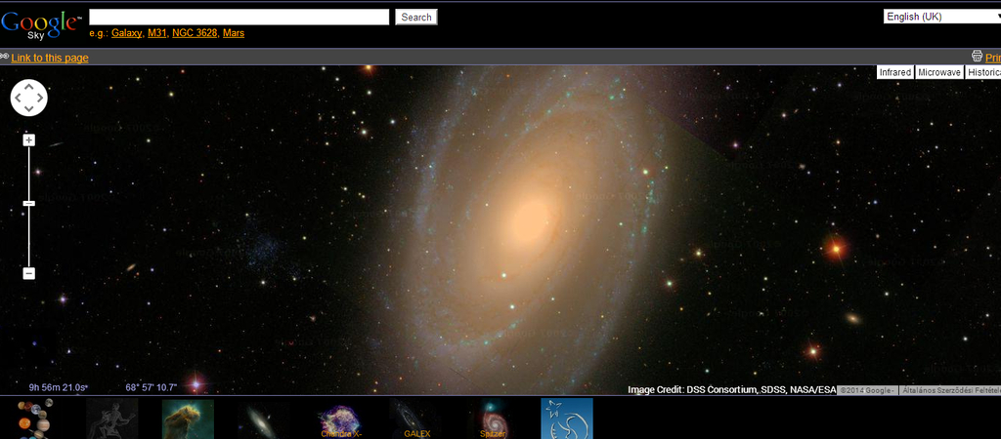The height and width of the screenshot is (439, 1001).
Task: Switch to the Microwave view
Action: point(939,72)
